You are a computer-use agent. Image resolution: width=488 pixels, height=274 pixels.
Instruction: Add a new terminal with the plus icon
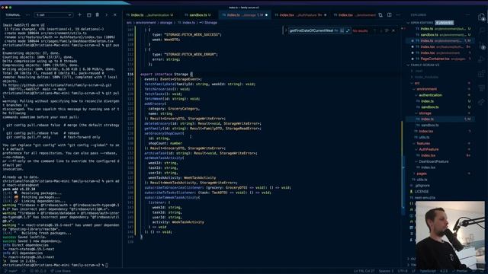(79, 14)
